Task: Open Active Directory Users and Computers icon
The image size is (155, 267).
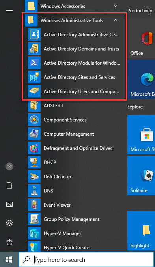Action: tap(34, 91)
